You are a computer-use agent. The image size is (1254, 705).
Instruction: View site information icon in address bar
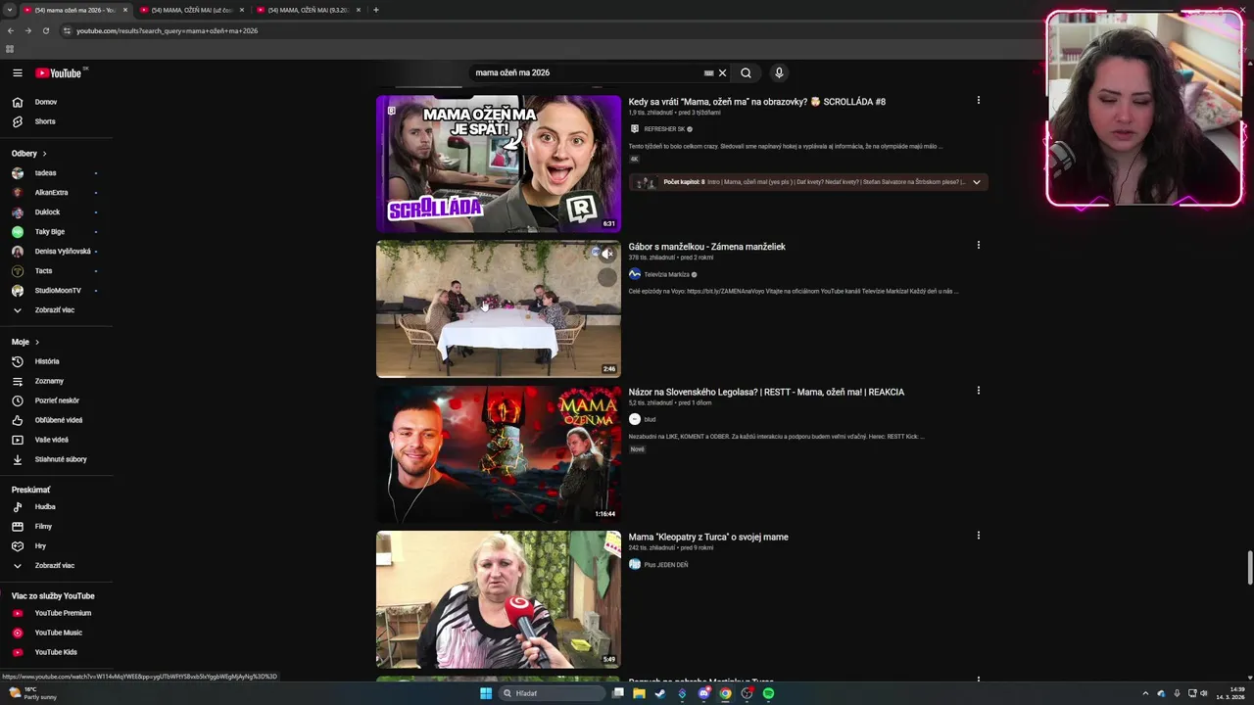point(67,30)
